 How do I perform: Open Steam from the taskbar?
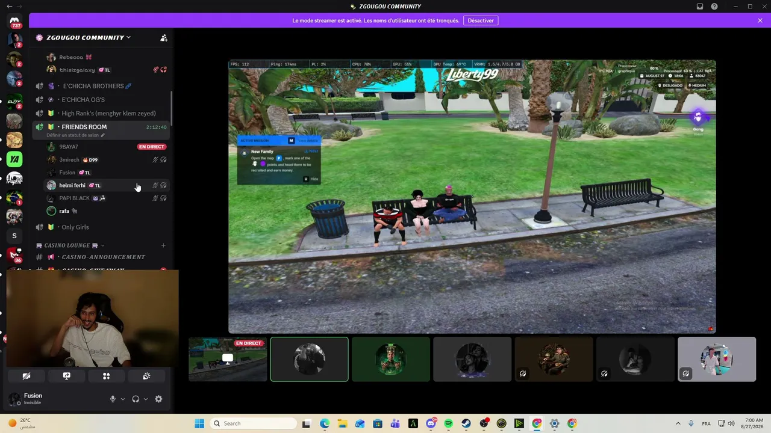coord(466,423)
